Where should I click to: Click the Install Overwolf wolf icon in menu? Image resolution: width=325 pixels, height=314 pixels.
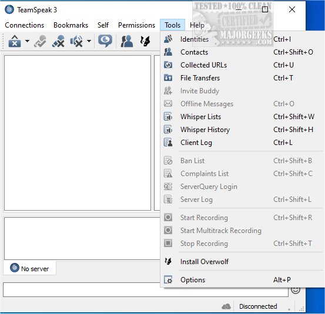click(168, 261)
